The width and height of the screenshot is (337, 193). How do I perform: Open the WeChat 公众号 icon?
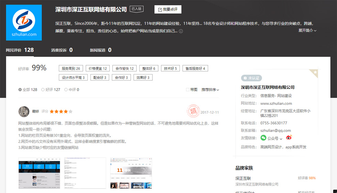pos(263,138)
